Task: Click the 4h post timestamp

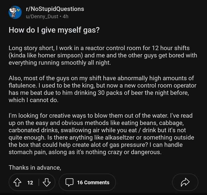Action: (65, 17)
